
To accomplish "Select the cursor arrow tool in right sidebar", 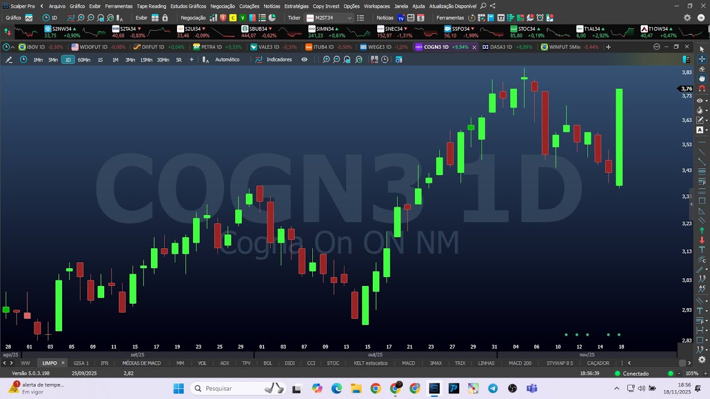I will [x=702, y=49].
